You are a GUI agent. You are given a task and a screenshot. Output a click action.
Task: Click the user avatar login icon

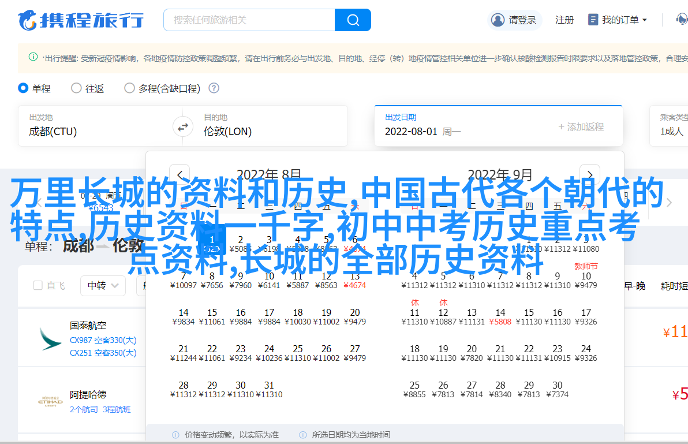[498, 20]
